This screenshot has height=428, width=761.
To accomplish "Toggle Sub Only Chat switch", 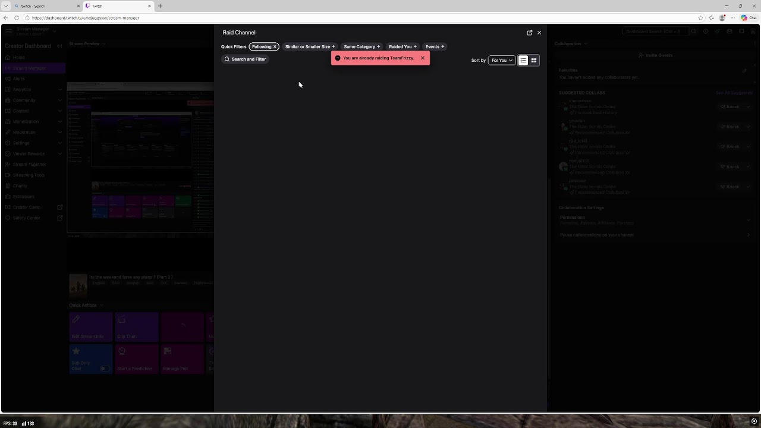I will click(x=105, y=369).
